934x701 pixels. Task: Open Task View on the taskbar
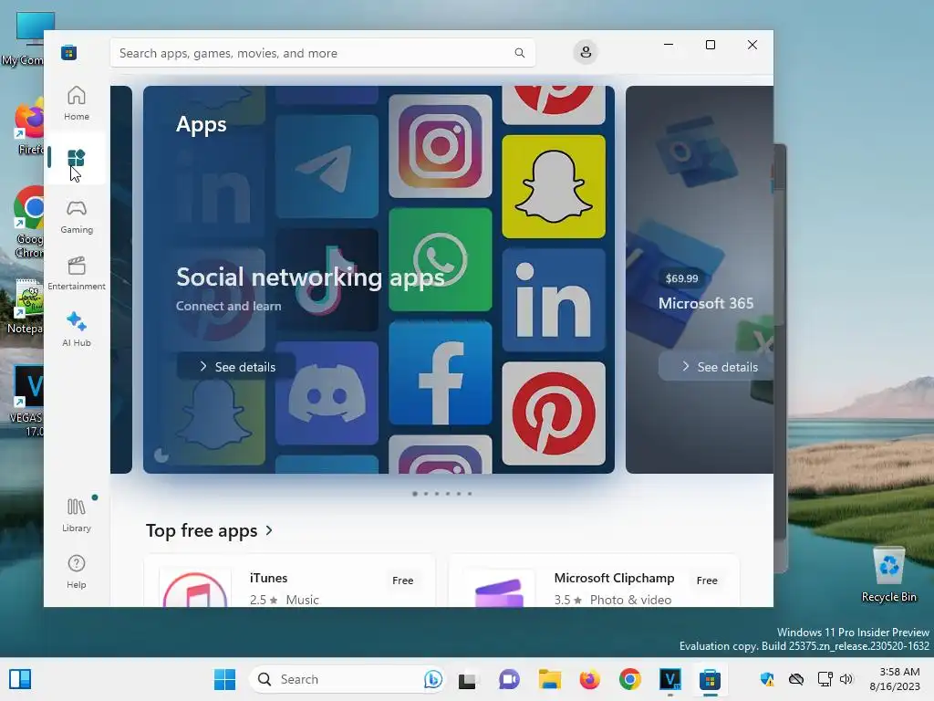click(x=467, y=679)
